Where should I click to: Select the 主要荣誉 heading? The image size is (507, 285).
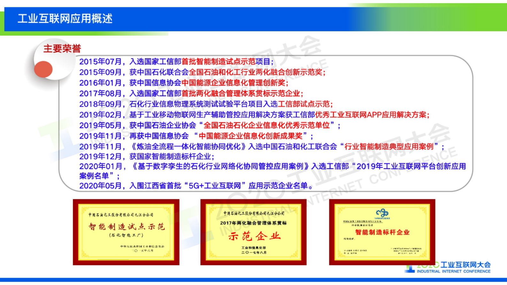point(62,49)
